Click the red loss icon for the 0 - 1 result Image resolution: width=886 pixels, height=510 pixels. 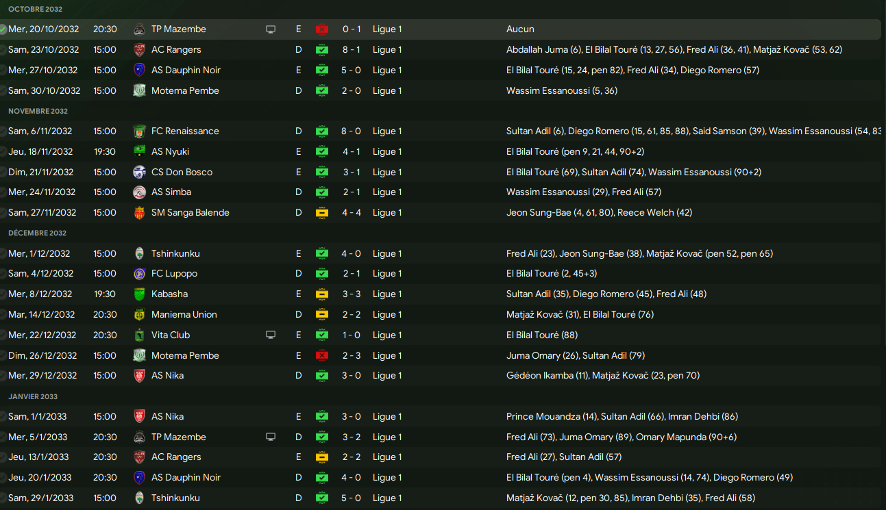[321, 29]
